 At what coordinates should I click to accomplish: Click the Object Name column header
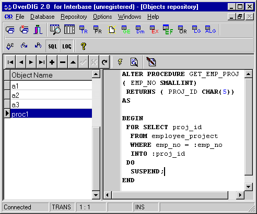(x=51, y=75)
